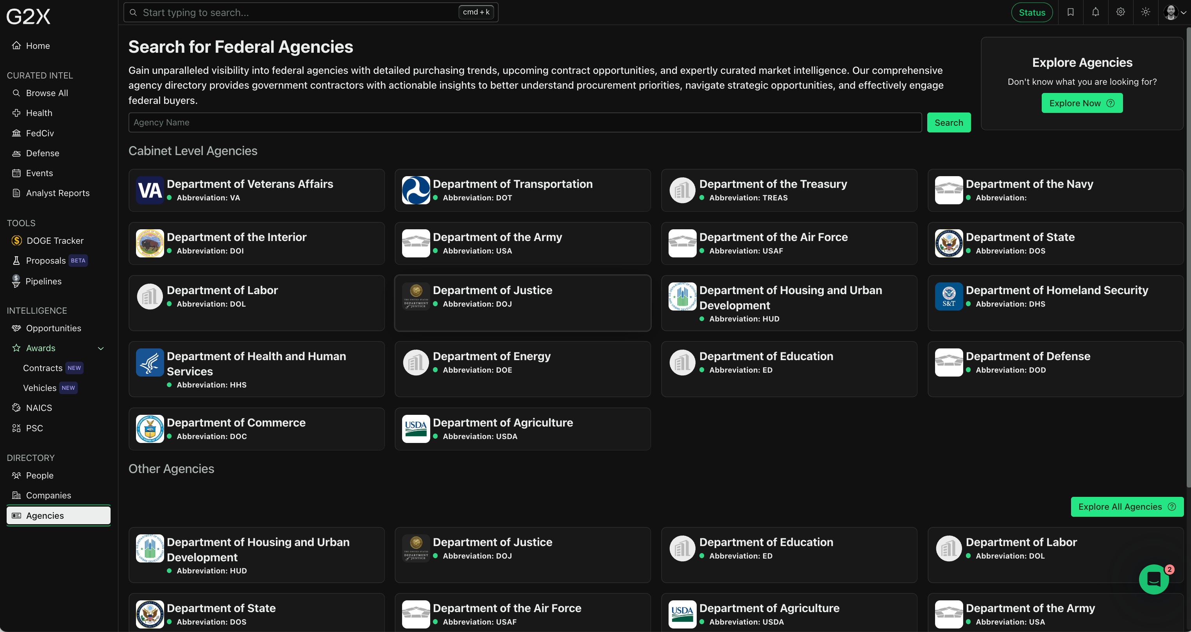Click the Status pill button
The height and width of the screenshot is (632, 1191).
point(1032,12)
